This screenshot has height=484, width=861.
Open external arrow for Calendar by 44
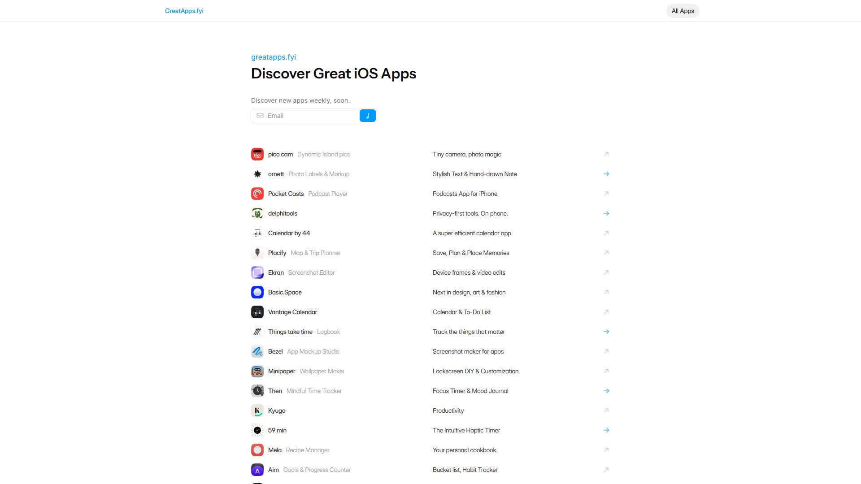606,233
